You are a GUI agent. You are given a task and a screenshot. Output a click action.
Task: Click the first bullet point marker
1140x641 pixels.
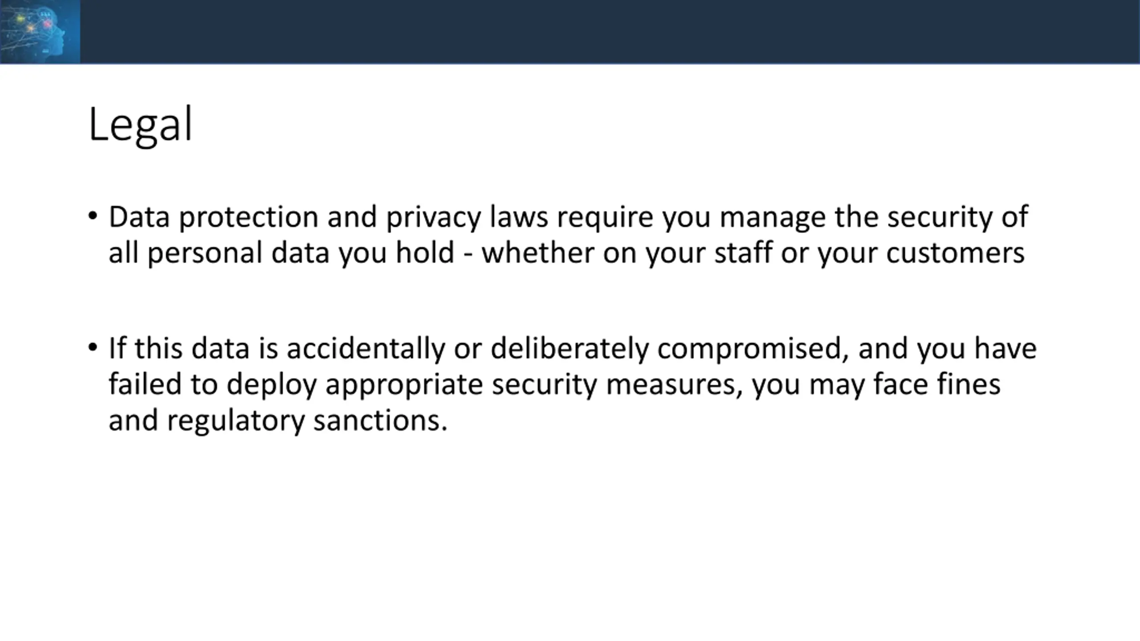[x=93, y=216]
